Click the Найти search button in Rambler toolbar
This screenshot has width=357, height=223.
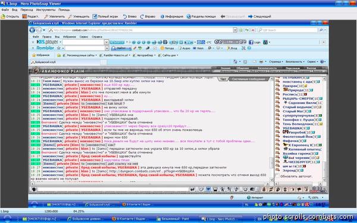click(x=121, y=48)
